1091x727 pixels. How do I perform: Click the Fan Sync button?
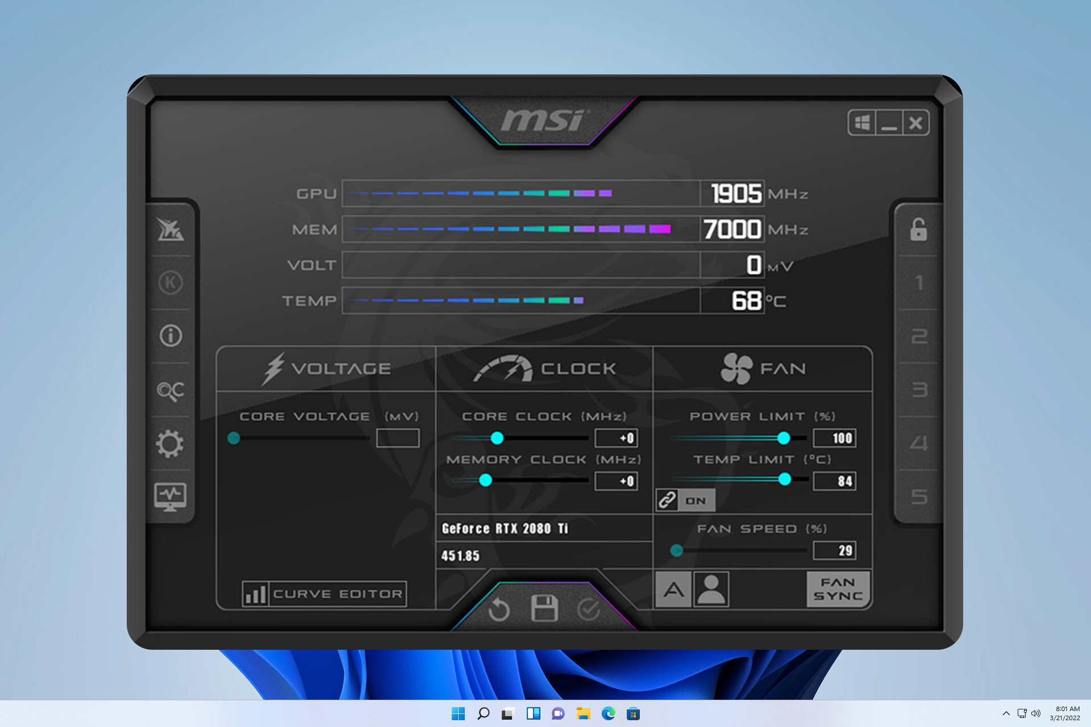point(838,590)
